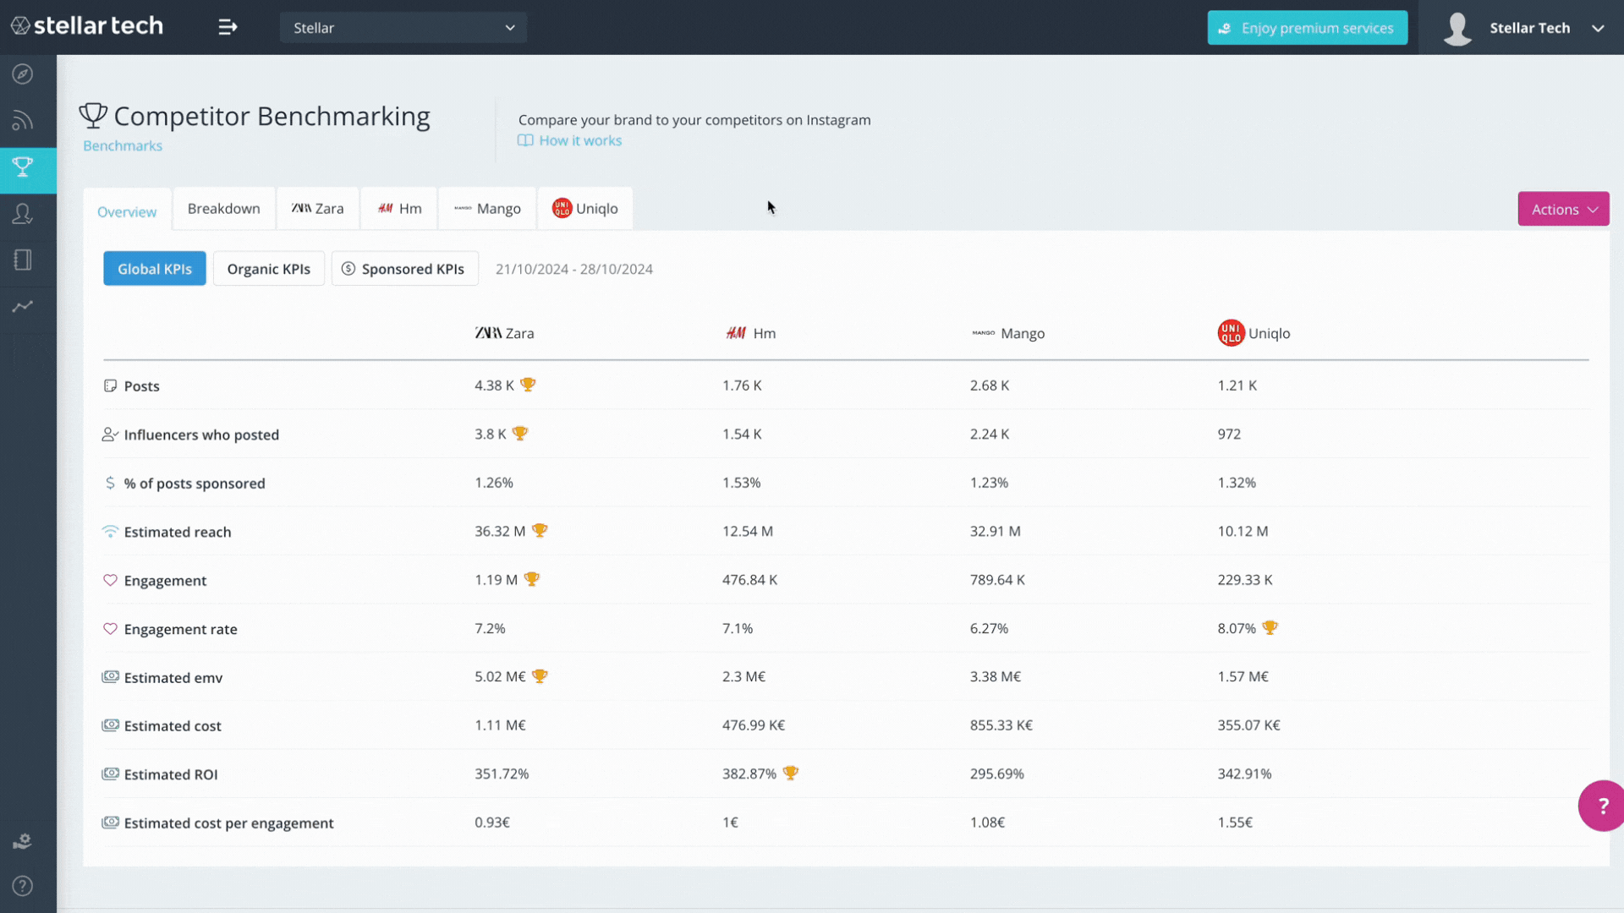This screenshot has width=1624, height=913.
Task: Open the Hm tab
Action: point(399,209)
